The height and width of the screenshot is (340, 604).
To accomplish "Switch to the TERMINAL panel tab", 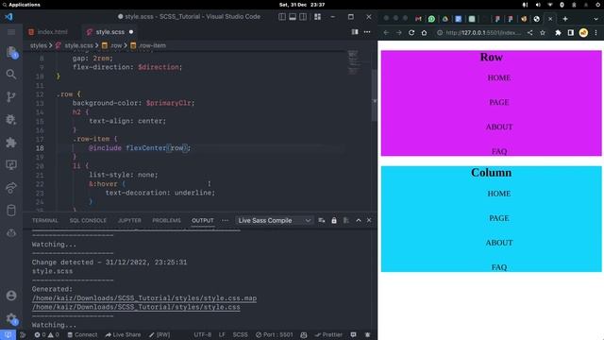I will (x=45, y=220).
